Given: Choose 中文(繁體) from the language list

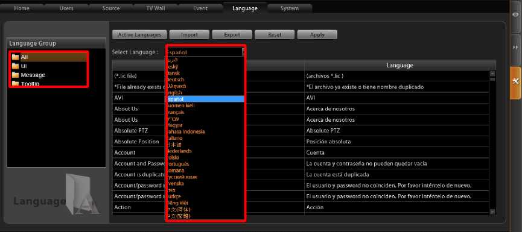Looking at the screenshot, I should point(205,216).
